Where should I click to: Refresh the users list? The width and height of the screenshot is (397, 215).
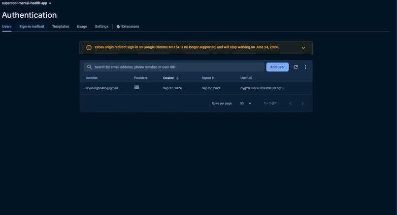pyautogui.click(x=296, y=67)
